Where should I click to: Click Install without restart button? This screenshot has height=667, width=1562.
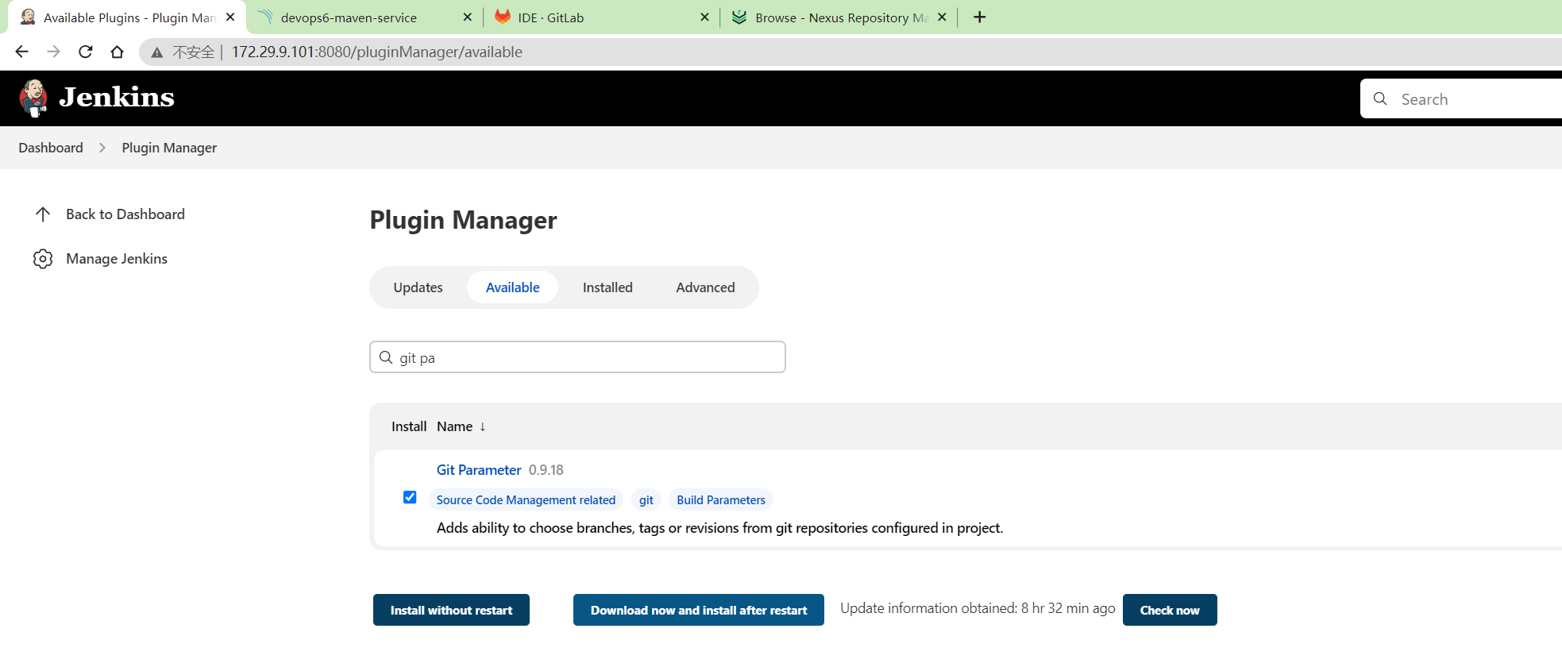[451, 610]
